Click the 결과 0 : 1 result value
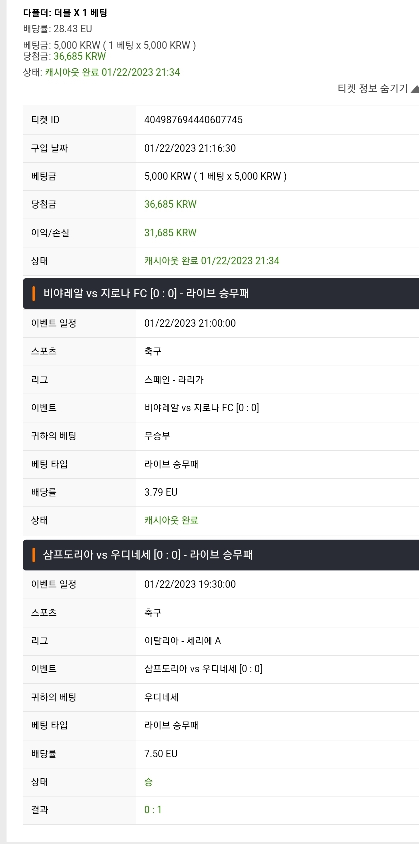The height and width of the screenshot is (844, 419). pos(153,810)
